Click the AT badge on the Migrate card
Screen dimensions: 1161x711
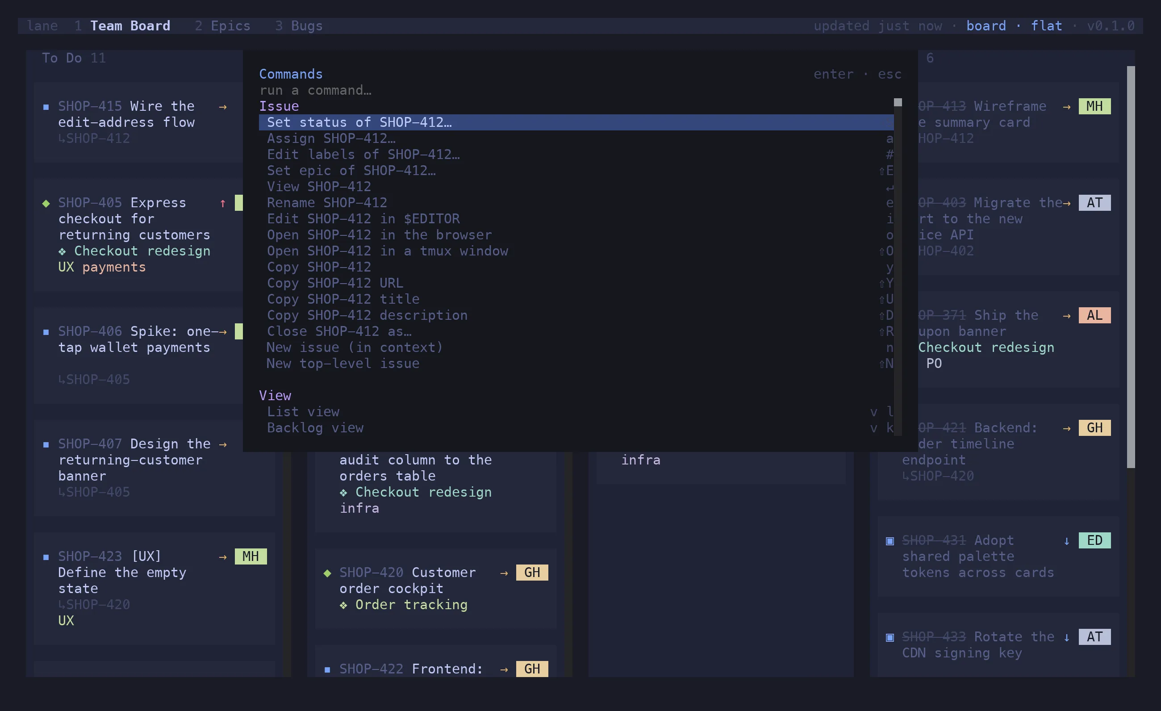pos(1094,203)
